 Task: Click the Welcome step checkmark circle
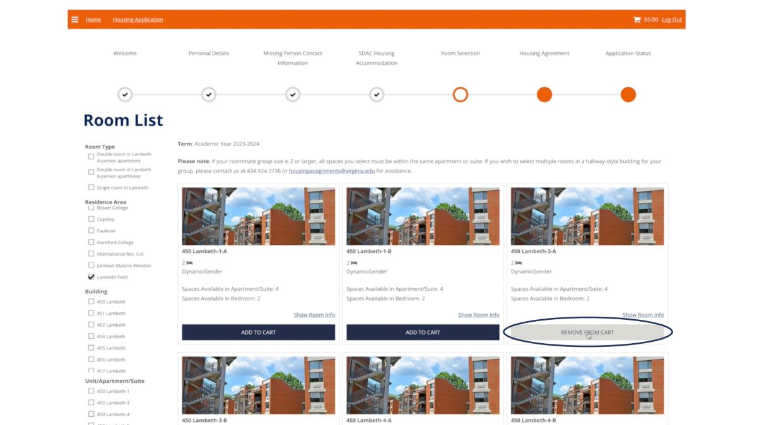tap(125, 94)
